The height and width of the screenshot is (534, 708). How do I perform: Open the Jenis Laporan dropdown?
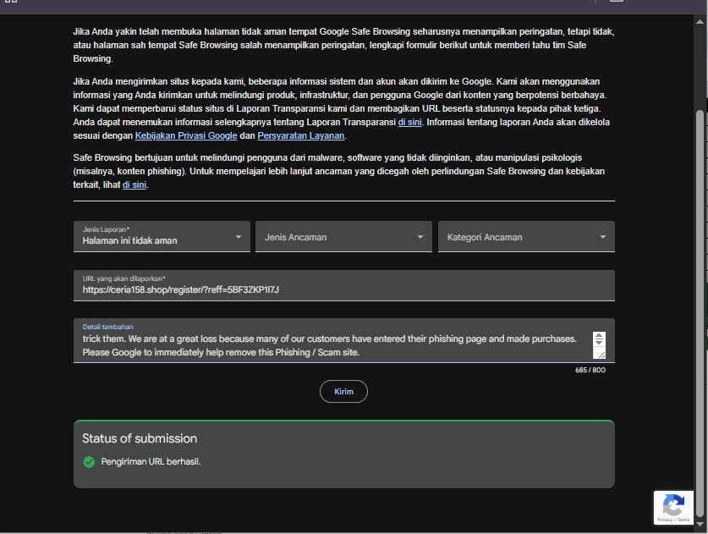click(162, 236)
